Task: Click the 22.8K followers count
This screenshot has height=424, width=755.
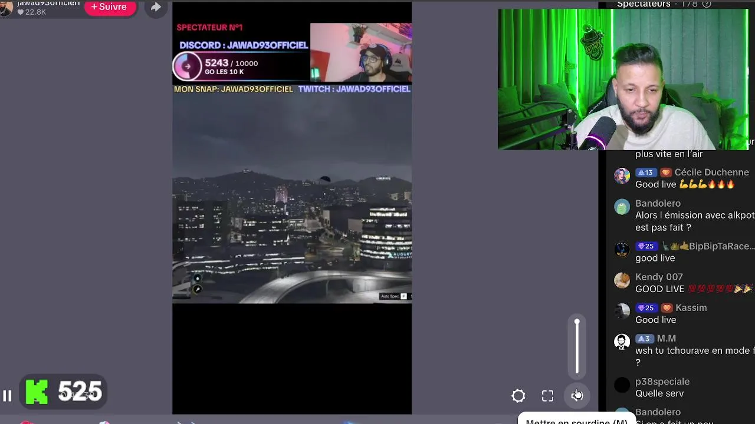Action: (31, 12)
